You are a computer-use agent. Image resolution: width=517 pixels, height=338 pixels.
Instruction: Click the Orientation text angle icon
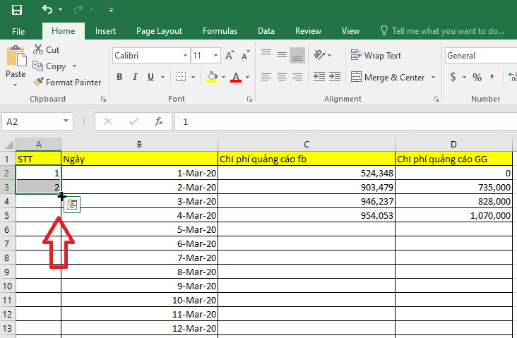(319, 55)
